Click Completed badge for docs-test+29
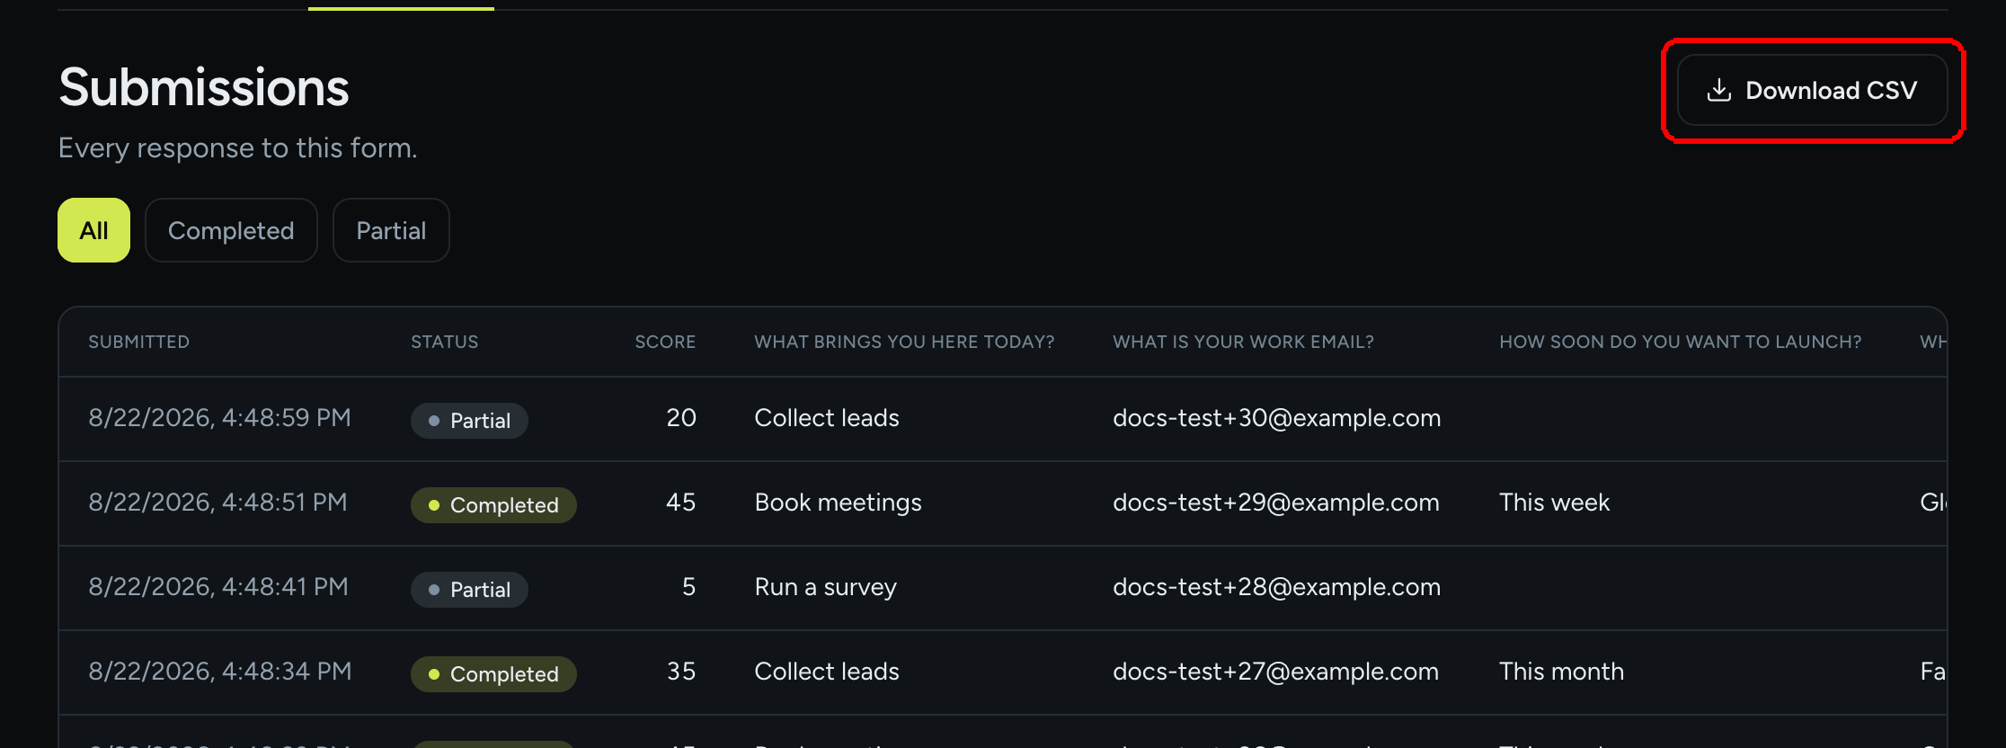The image size is (2006, 748). click(x=493, y=505)
